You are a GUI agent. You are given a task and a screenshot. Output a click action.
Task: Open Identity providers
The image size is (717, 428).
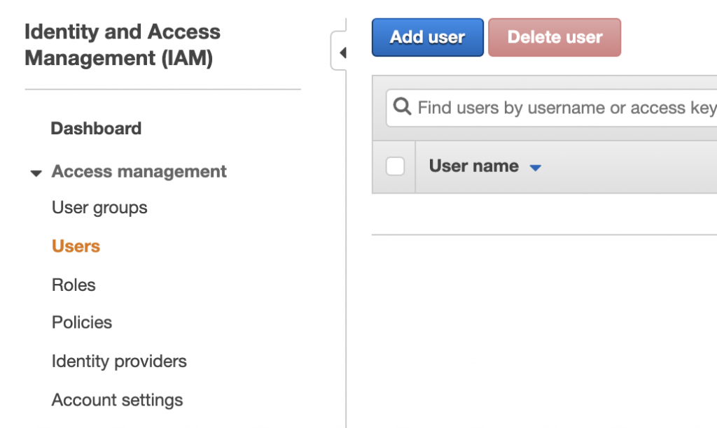click(x=119, y=361)
